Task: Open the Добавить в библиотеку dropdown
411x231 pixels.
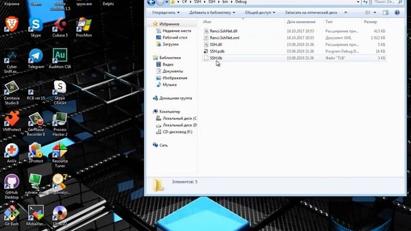Action: (212, 13)
